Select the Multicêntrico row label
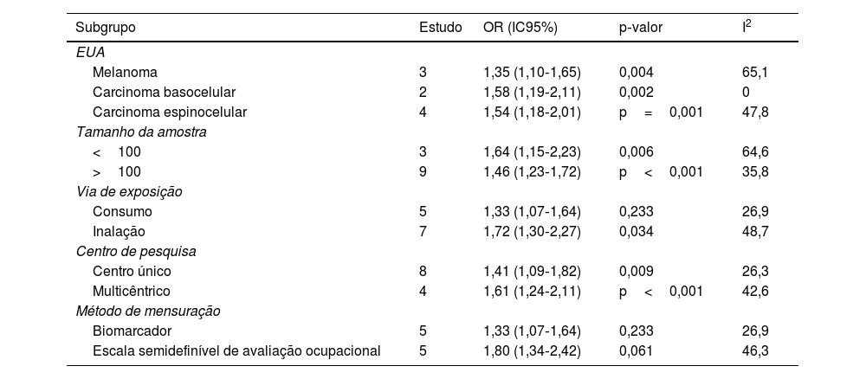Screen dimensions: 866x379 coord(132,291)
